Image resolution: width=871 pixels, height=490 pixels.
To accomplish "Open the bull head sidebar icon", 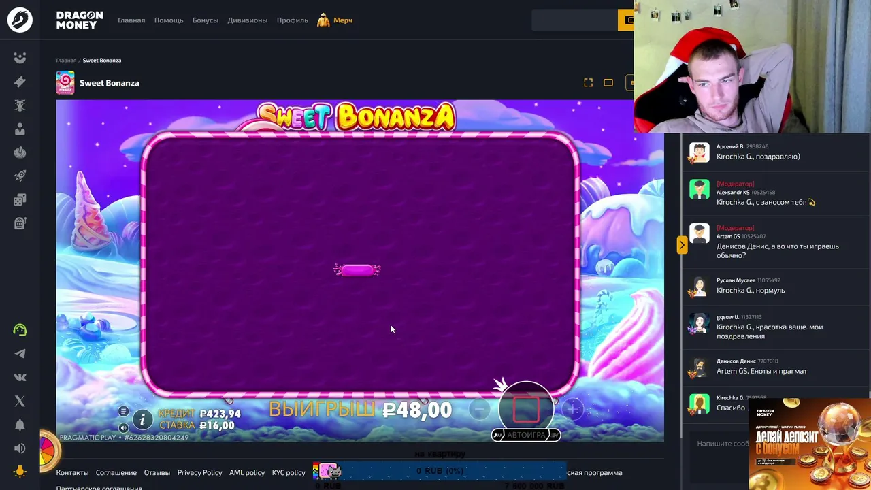I will 20,105.
